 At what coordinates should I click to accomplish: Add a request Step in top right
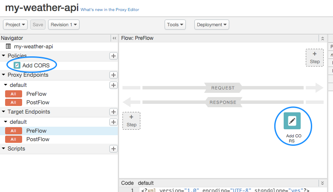click(314, 58)
